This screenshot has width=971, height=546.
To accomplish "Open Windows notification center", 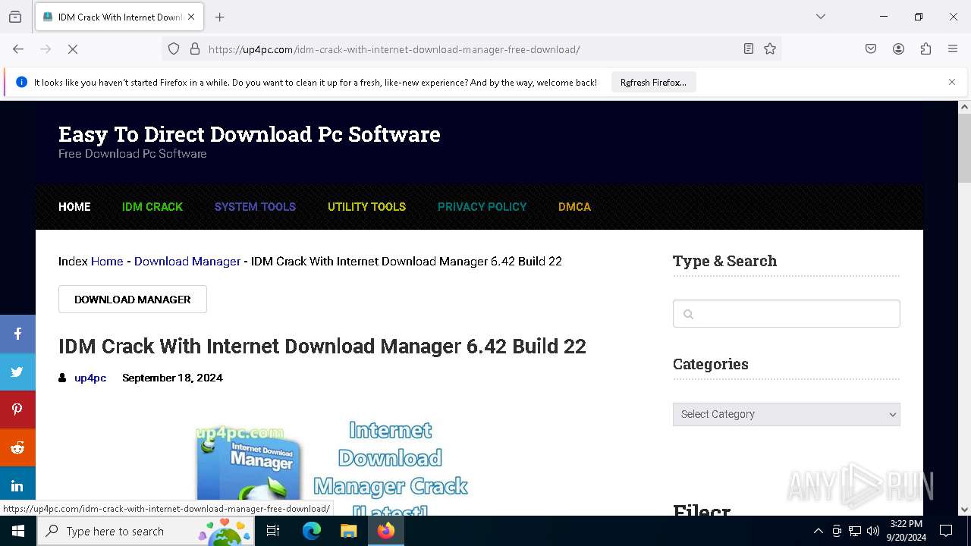I will [x=946, y=531].
